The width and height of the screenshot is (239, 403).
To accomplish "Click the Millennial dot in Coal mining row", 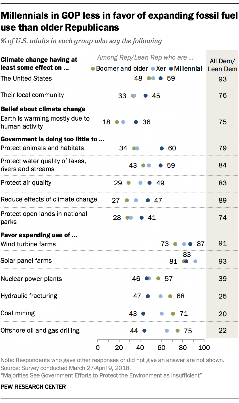I will [143, 314].
